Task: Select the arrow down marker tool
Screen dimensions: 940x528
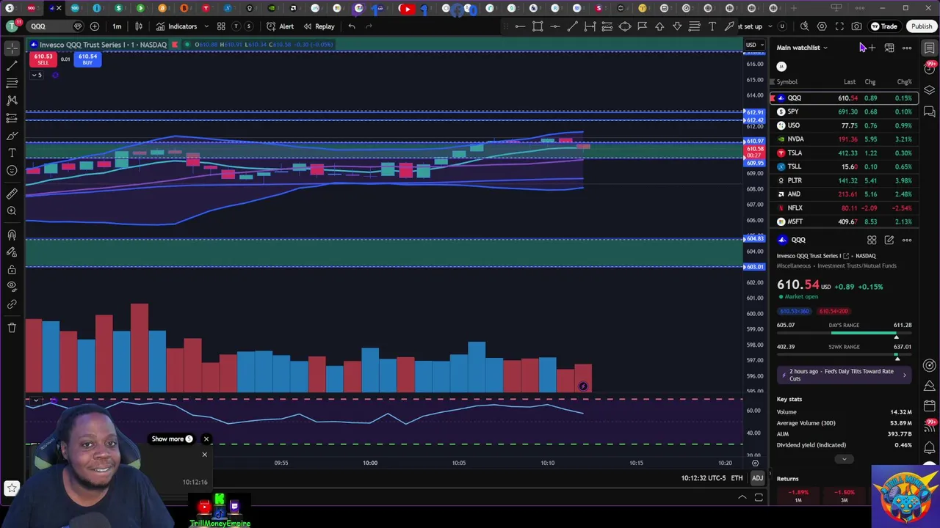Action: (677, 26)
